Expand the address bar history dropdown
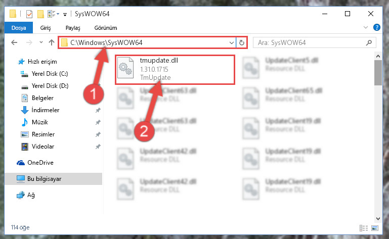 pos(232,42)
